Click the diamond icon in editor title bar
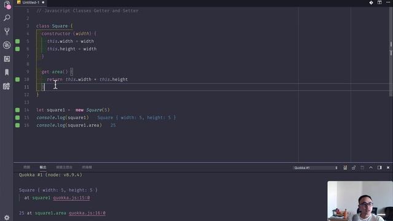Image resolution: width=393 pixels, height=221 pixels. [371, 2]
